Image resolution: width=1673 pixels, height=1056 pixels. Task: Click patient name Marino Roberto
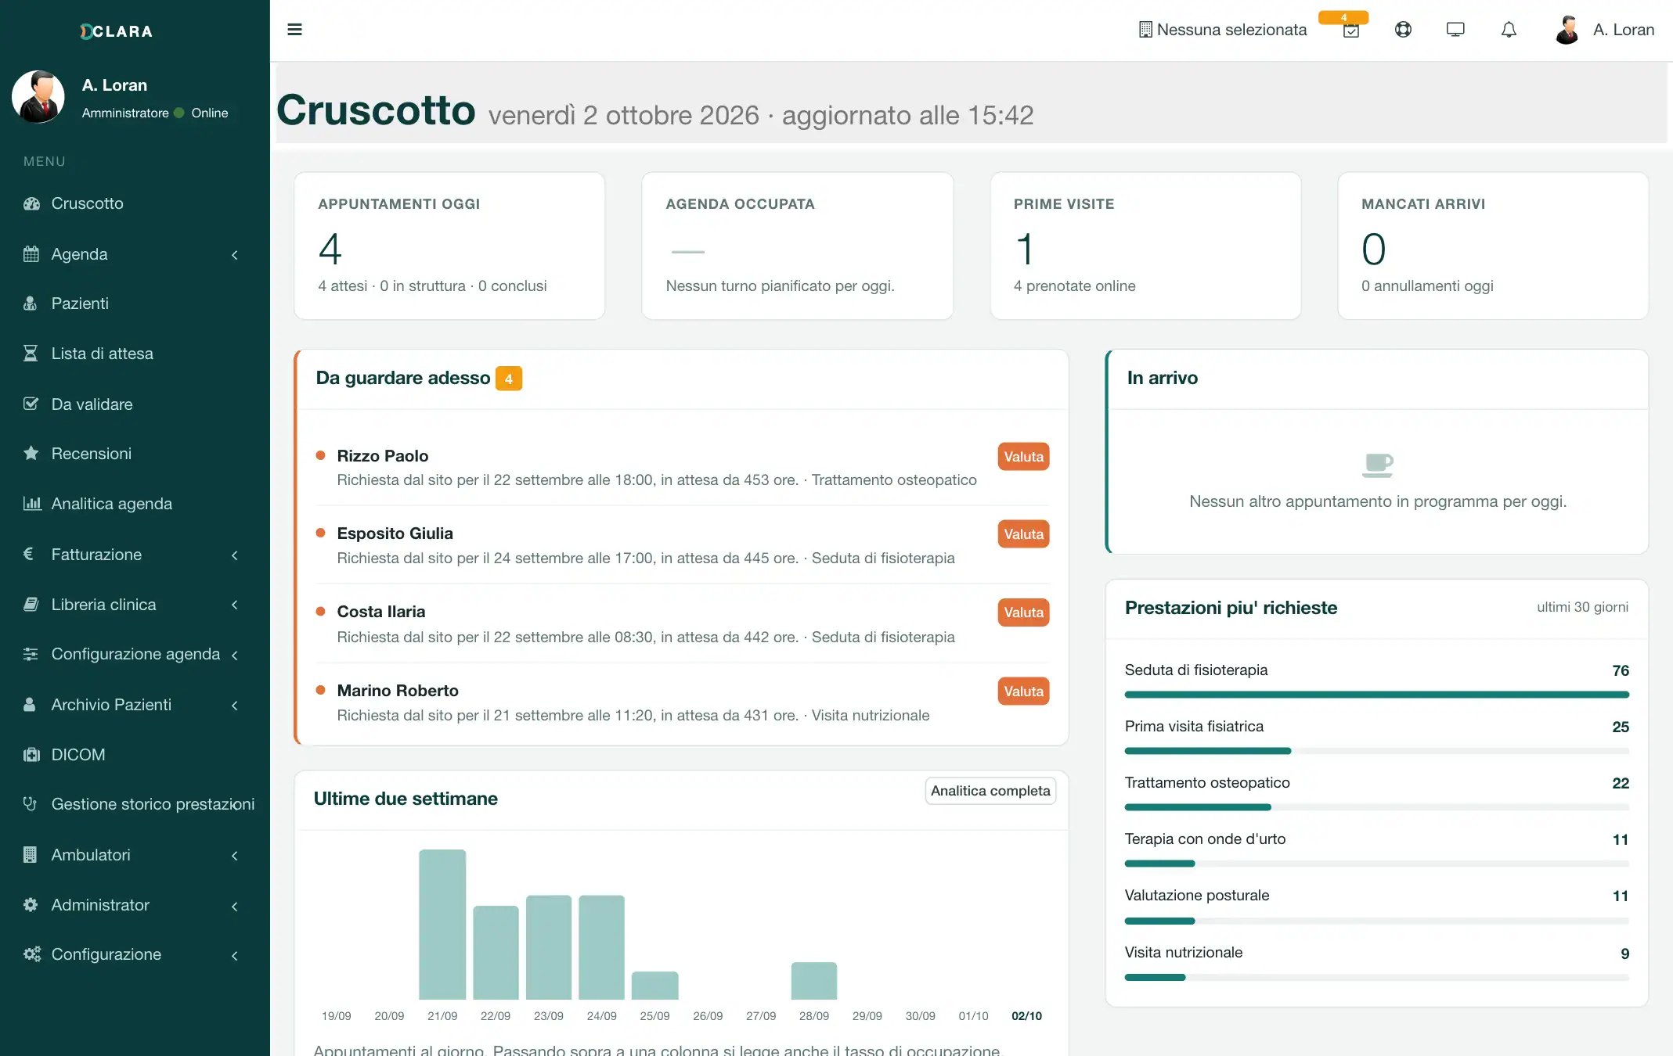pos(398,691)
